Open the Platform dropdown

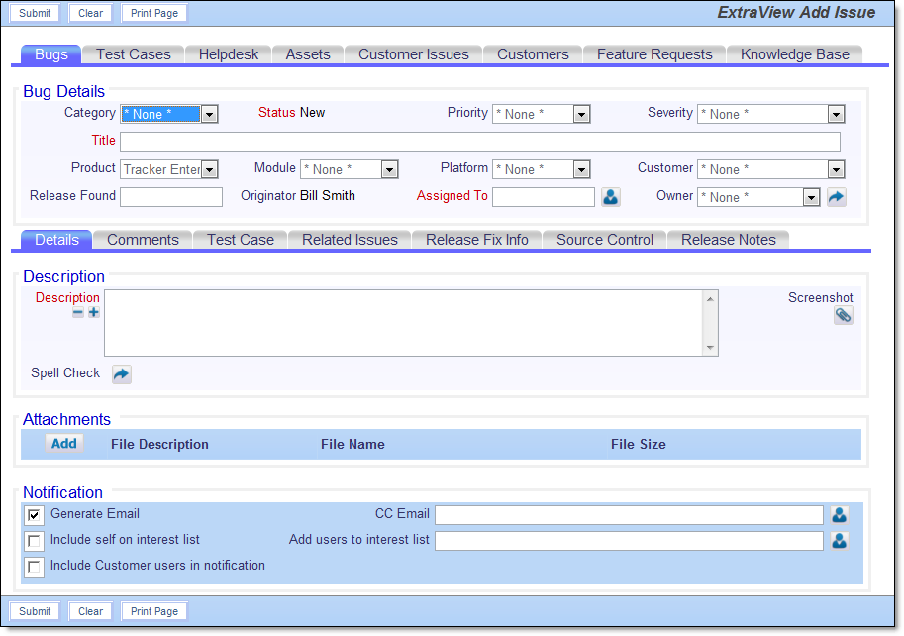point(541,169)
